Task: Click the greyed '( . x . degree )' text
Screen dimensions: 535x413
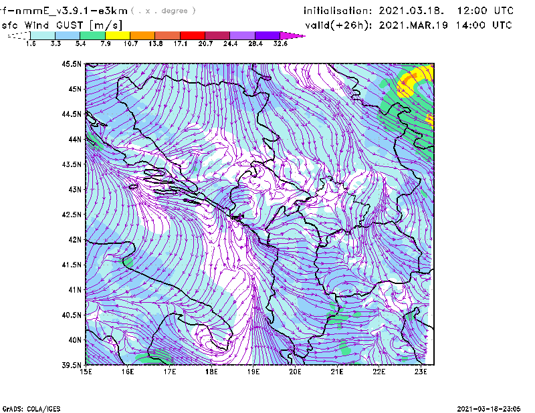Action: pos(163,11)
